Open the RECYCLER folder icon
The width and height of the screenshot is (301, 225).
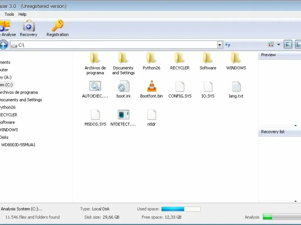pos(179,58)
